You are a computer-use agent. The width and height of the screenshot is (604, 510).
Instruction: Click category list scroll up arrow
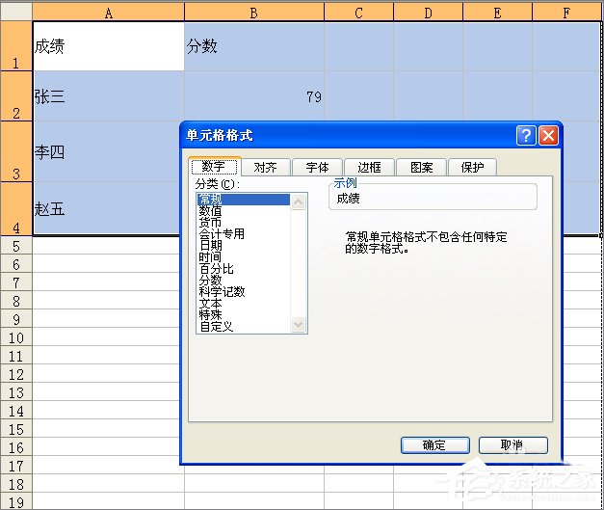click(x=299, y=201)
